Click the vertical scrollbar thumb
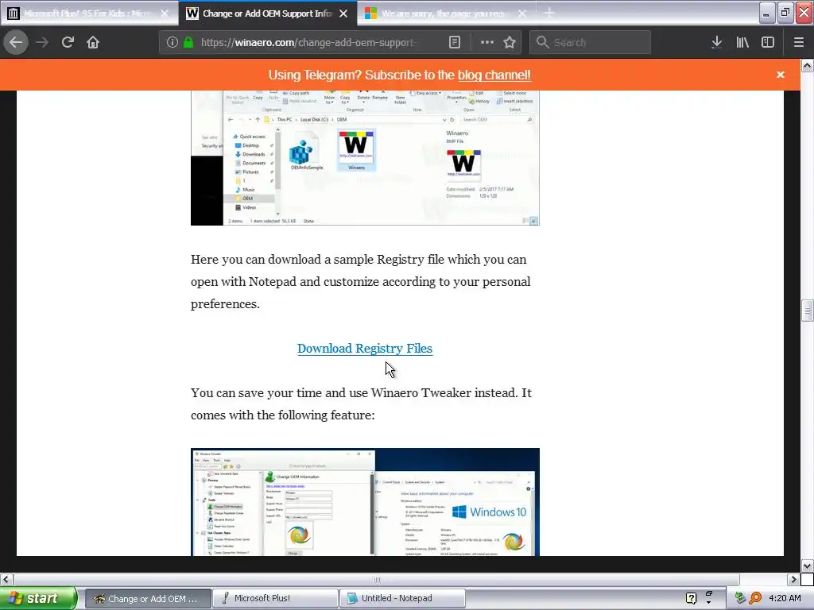This screenshot has width=814, height=610. (808, 311)
